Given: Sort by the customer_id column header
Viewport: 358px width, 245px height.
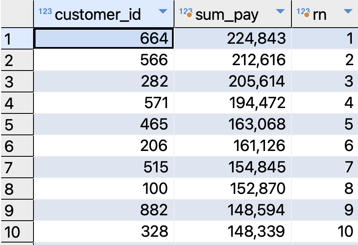Looking at the screenshot, I should coord(104,14).
